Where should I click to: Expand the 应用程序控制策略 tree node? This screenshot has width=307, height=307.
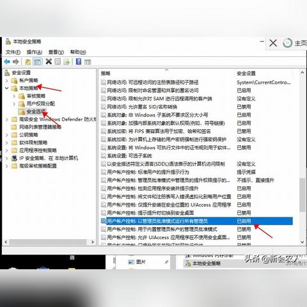coord(7,150)
